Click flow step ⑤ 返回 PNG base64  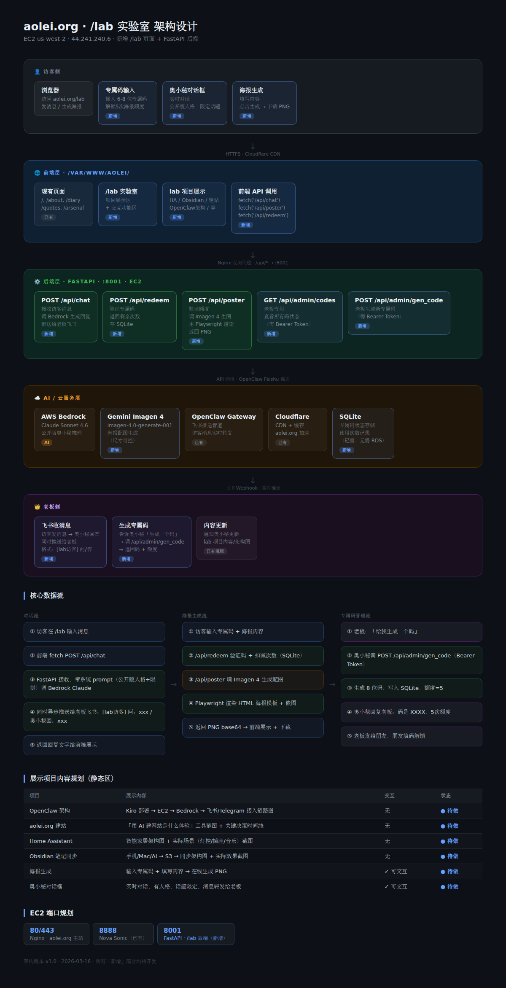[253, 727]
